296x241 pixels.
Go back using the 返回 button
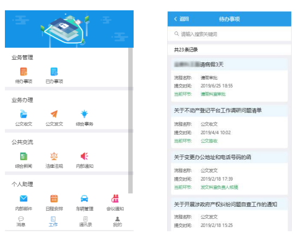click(181, 19)
